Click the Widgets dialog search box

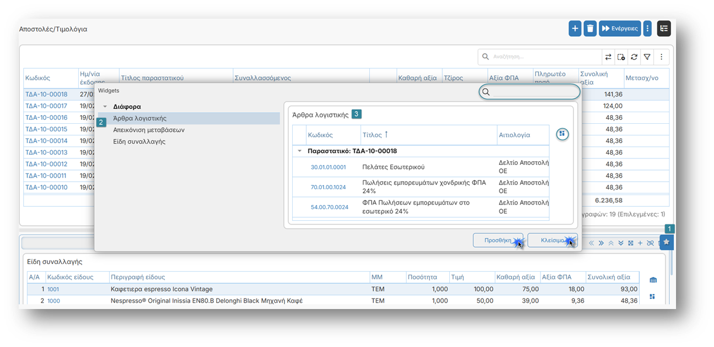click(529, 92)
